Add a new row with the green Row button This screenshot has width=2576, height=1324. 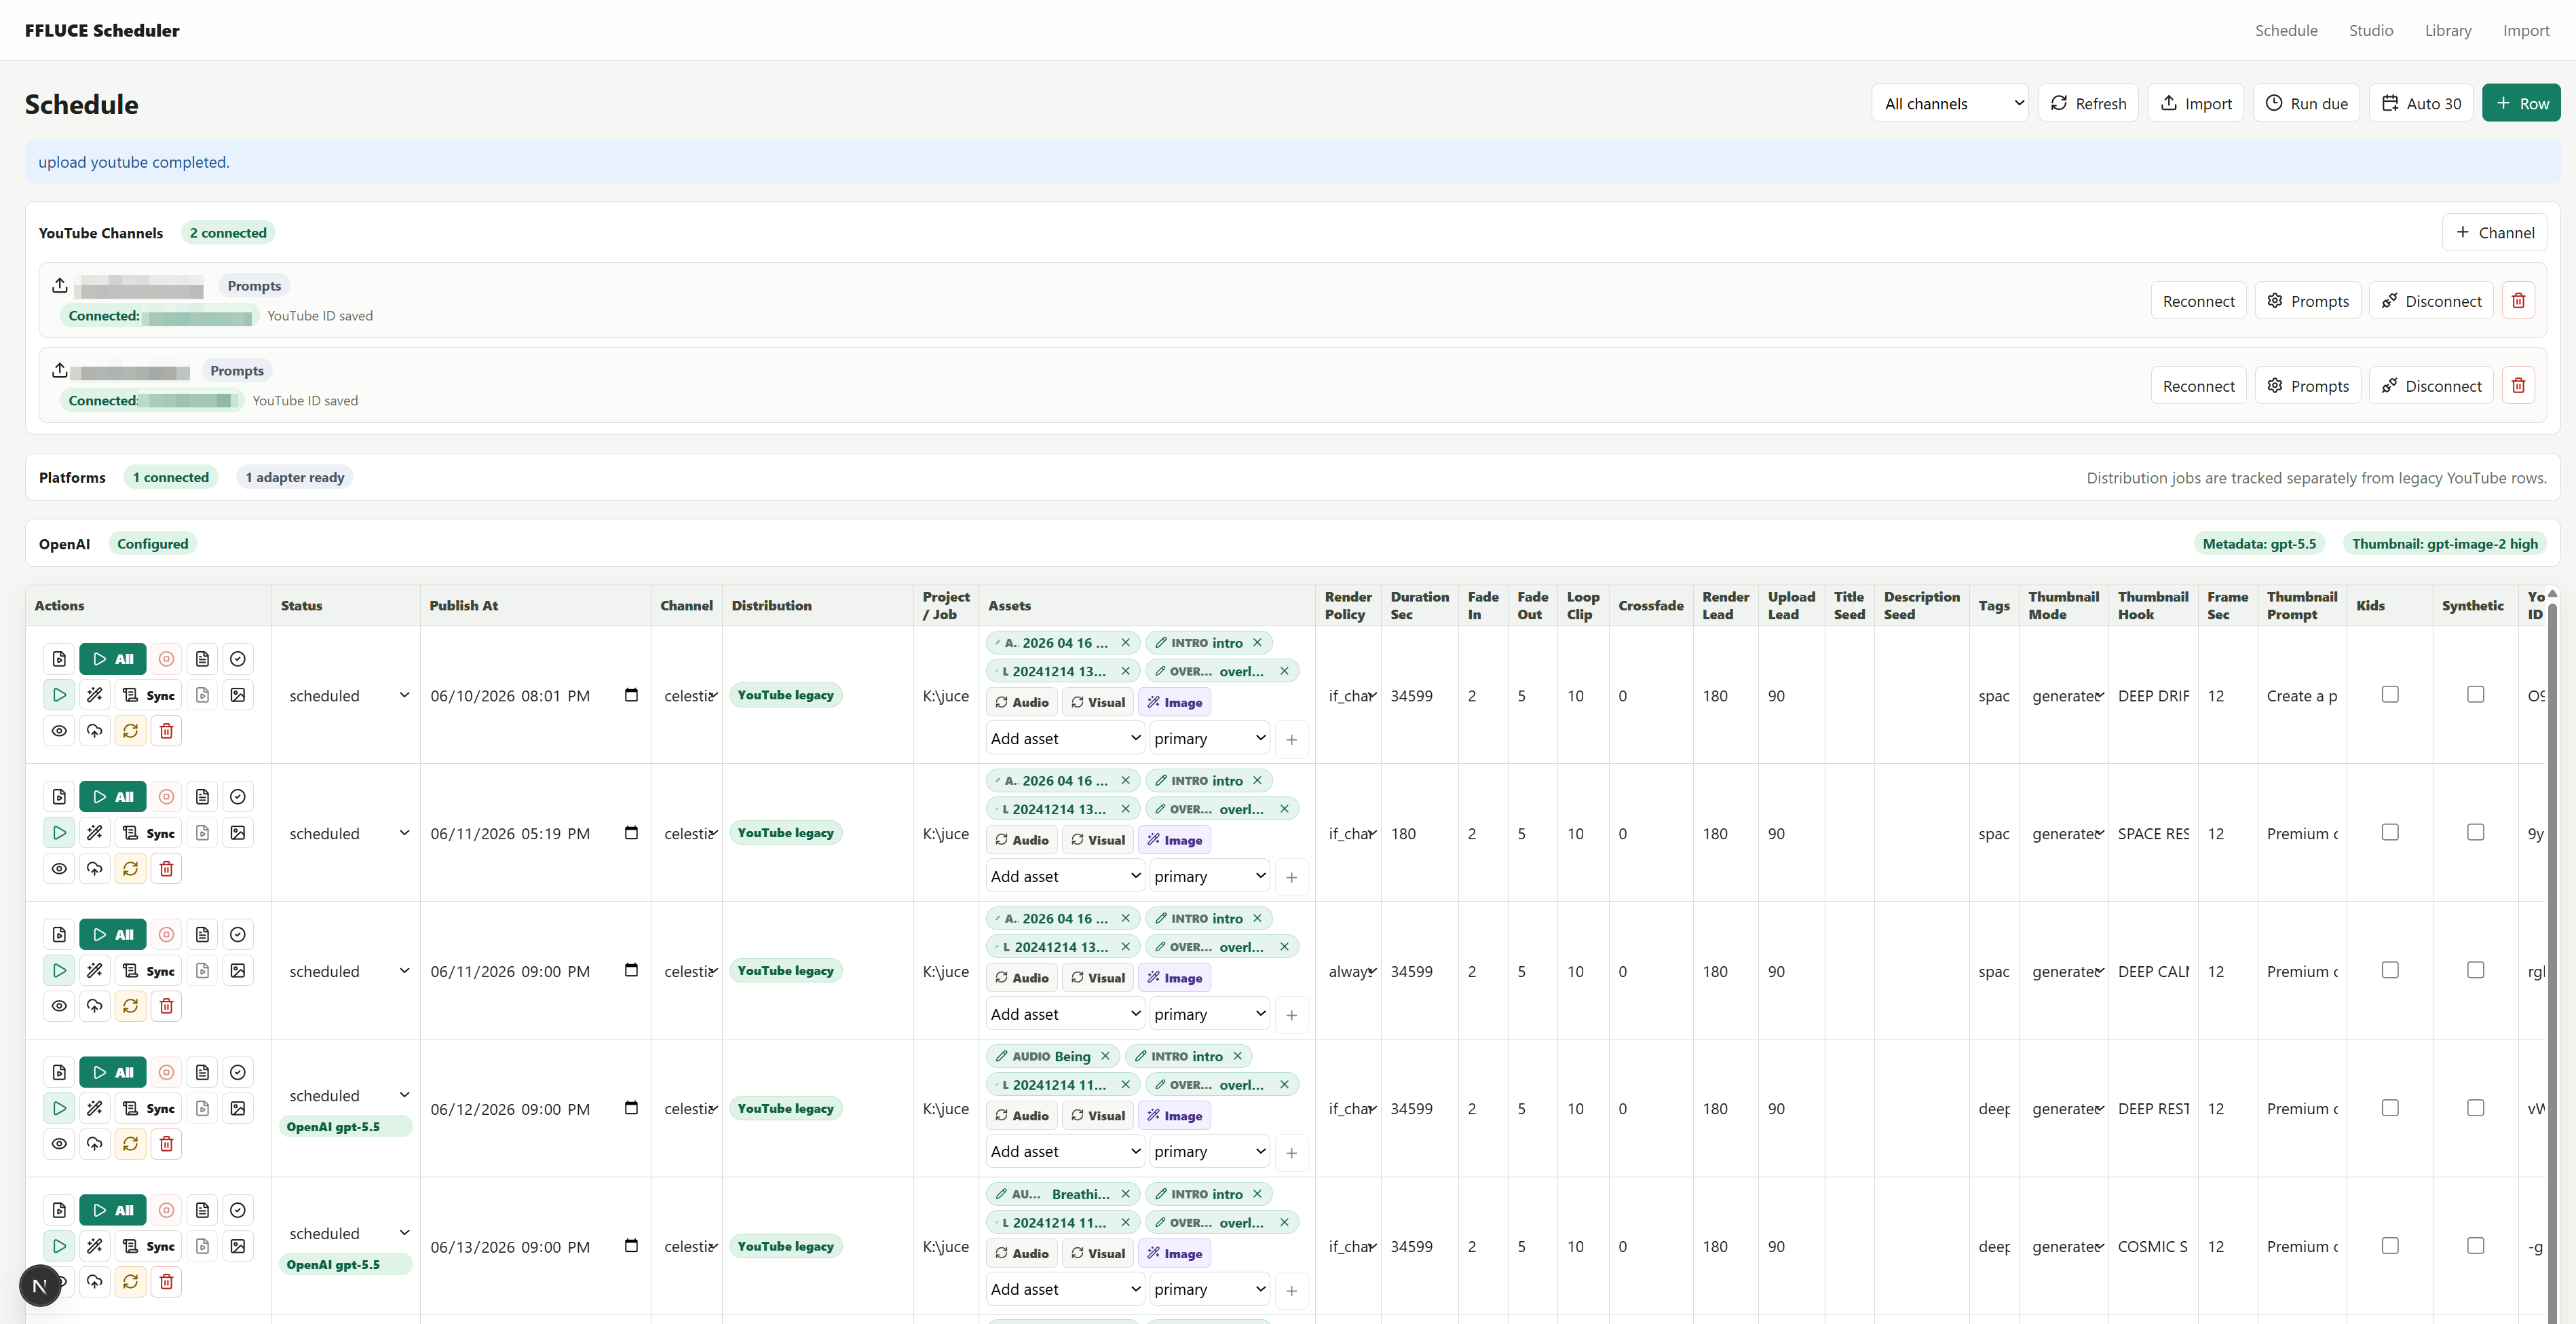point(2521,103)
